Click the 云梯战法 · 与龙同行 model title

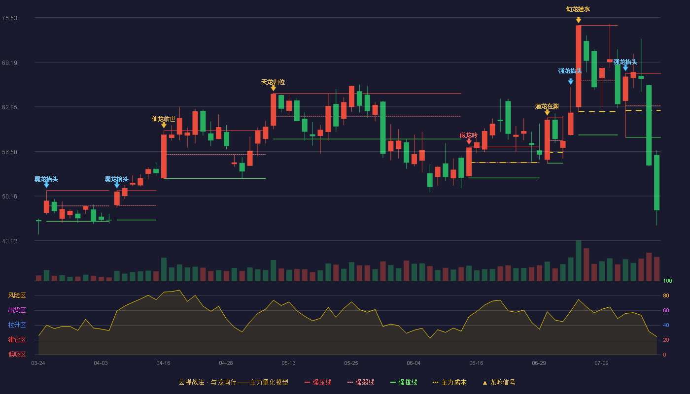(234, 382)
